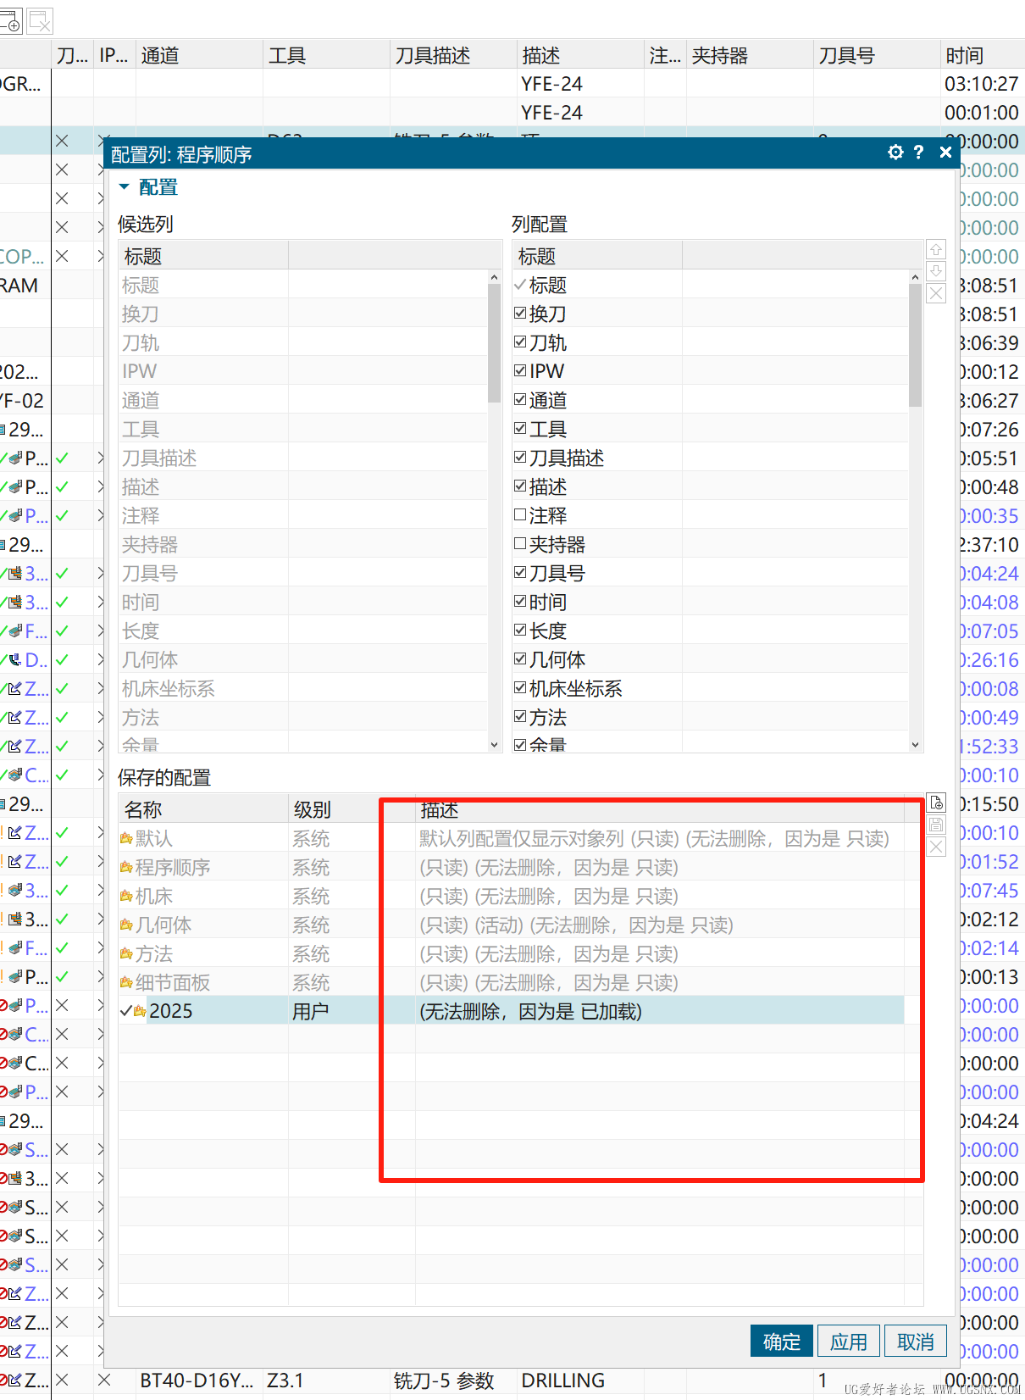Screen dimensions: 1025x1400
Task: Delete saved configuration X icon
Action: click(x=936, y=847)
